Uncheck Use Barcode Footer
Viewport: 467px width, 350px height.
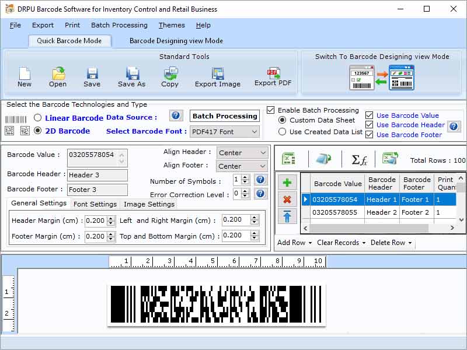[x=368, y=135]
